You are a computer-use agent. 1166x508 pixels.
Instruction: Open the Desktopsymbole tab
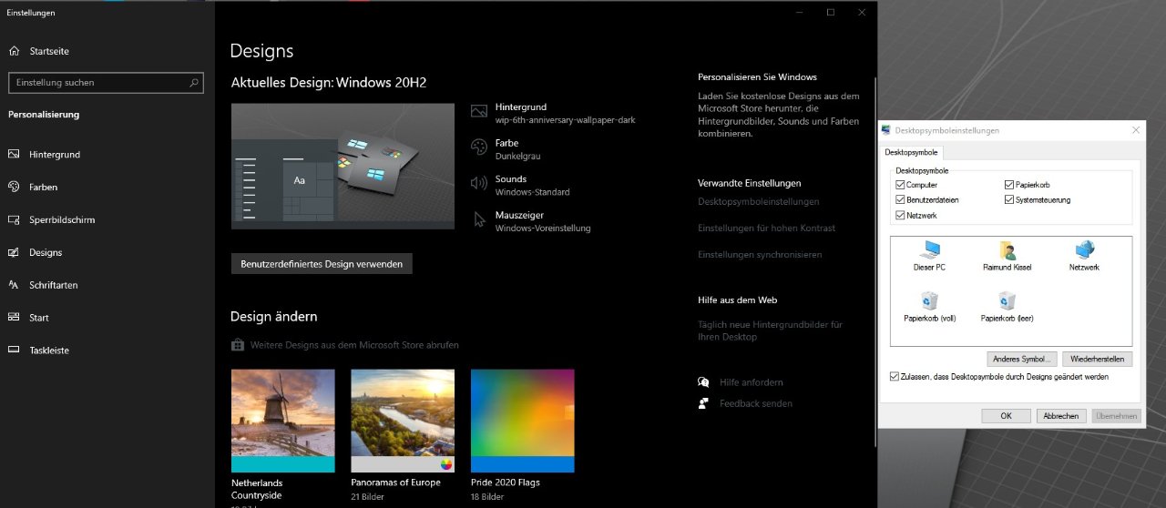pos(911,153)
